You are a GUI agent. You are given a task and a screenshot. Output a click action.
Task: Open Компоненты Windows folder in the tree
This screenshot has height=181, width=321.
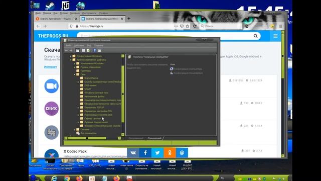click(x=92, y=63)
